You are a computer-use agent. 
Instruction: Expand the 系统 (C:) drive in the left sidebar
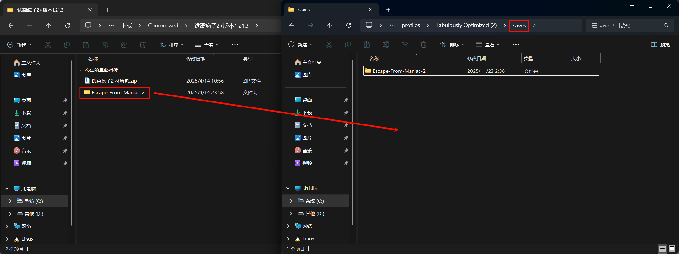pos(10,201)
